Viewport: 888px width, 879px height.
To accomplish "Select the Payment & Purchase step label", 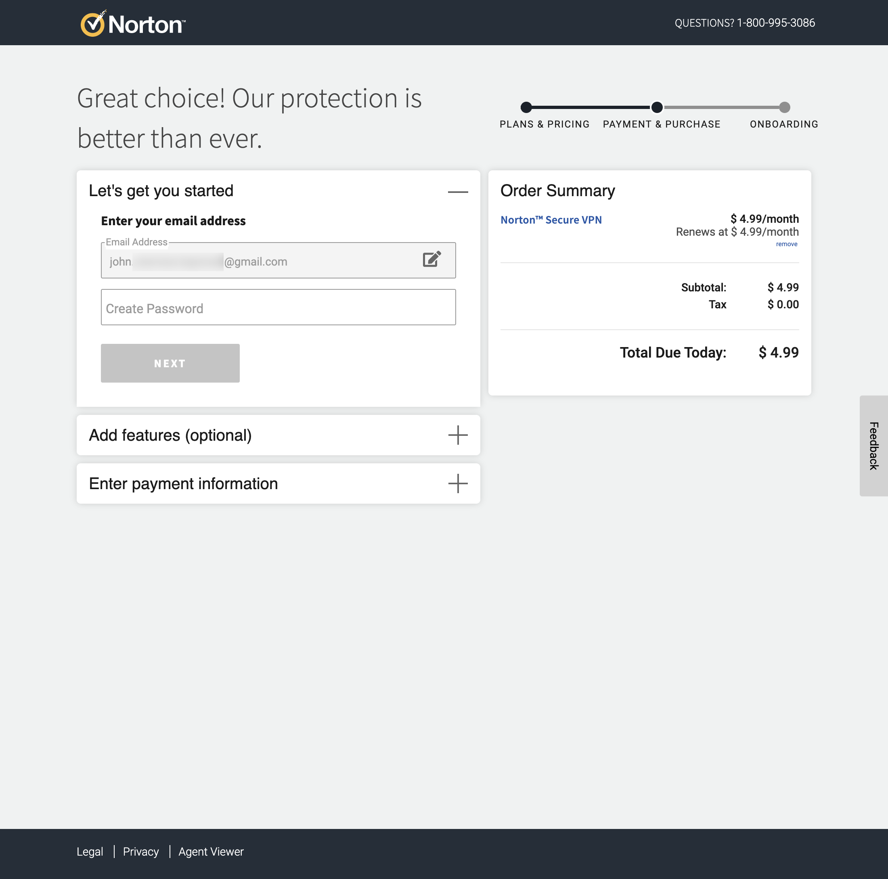I will point(662,124).
